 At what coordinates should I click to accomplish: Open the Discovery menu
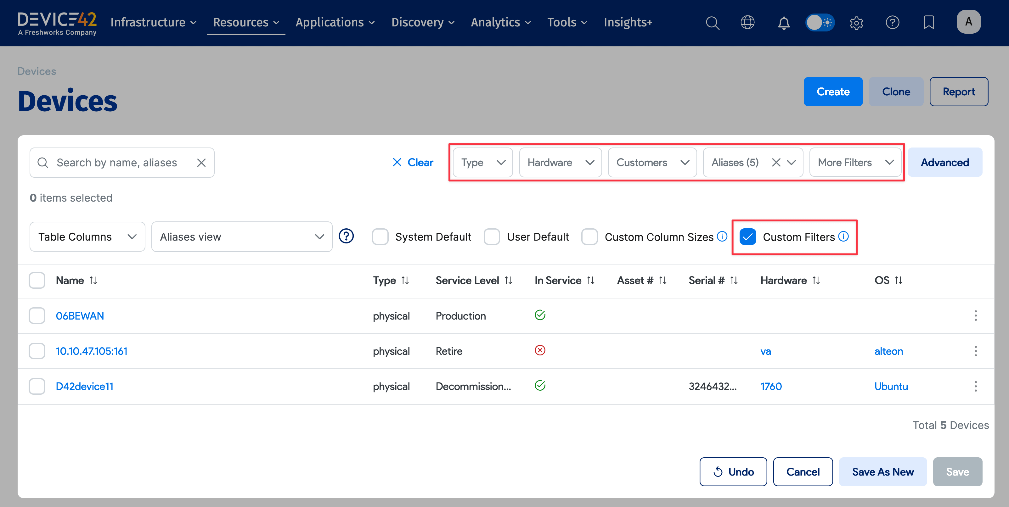[x=423, y=22]
